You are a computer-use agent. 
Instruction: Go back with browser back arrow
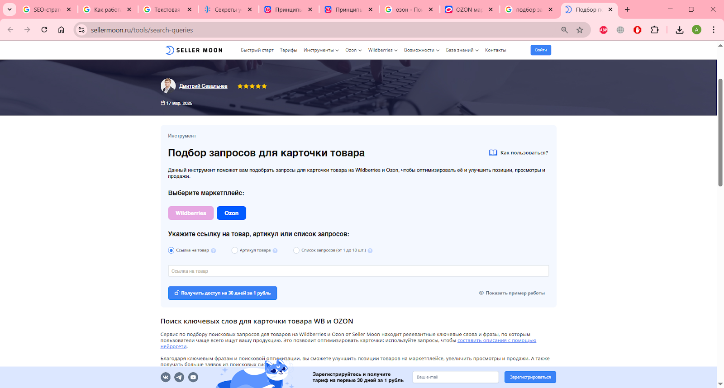click(x=10, y=30)
